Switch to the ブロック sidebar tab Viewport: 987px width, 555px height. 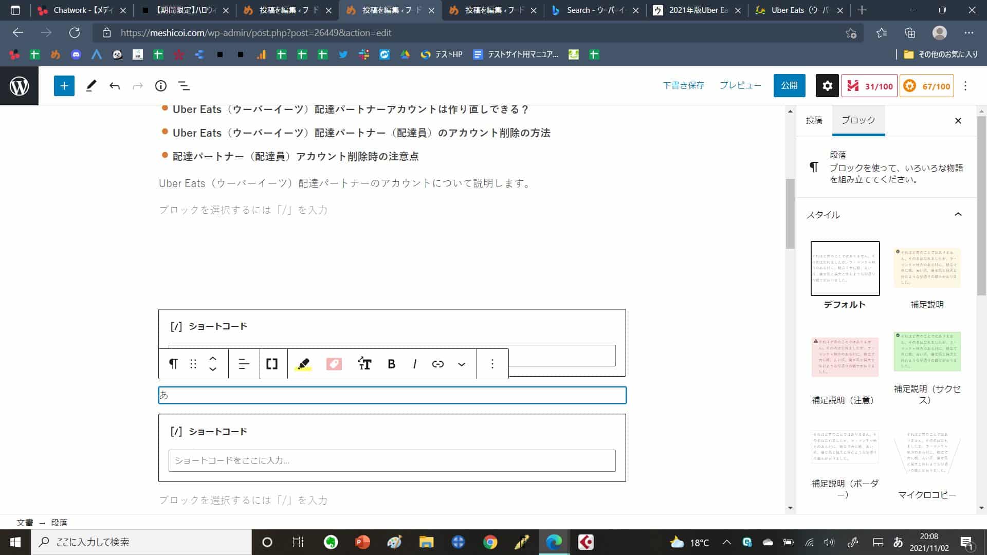(x=858, y=120)
